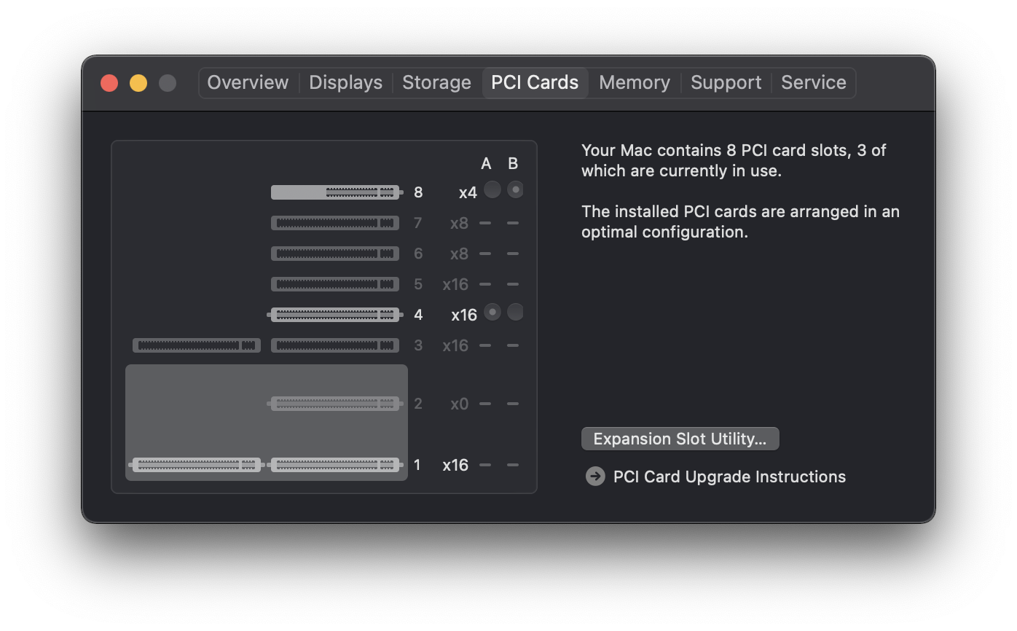Select pool A for slot 8

pyautogui.click(x=492, y=190)
